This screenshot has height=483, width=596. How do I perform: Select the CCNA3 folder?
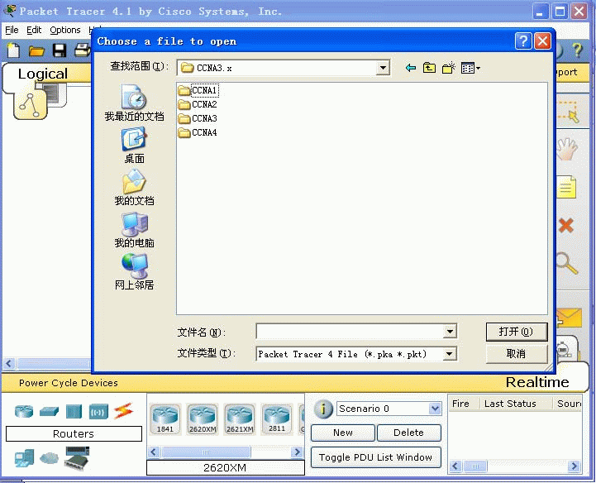pyautogui.click(x=198, y=118)
